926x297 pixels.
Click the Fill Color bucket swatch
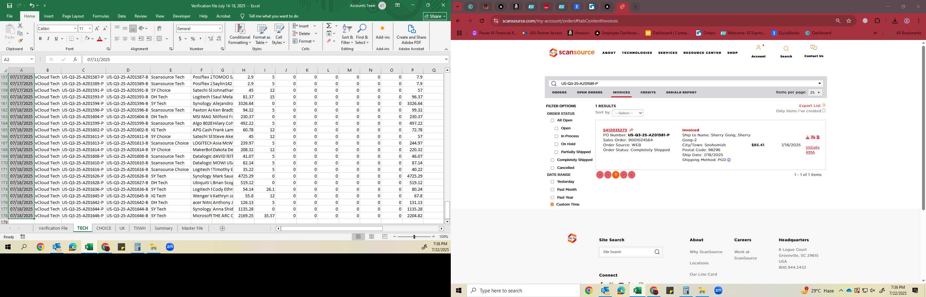[87, 39]
